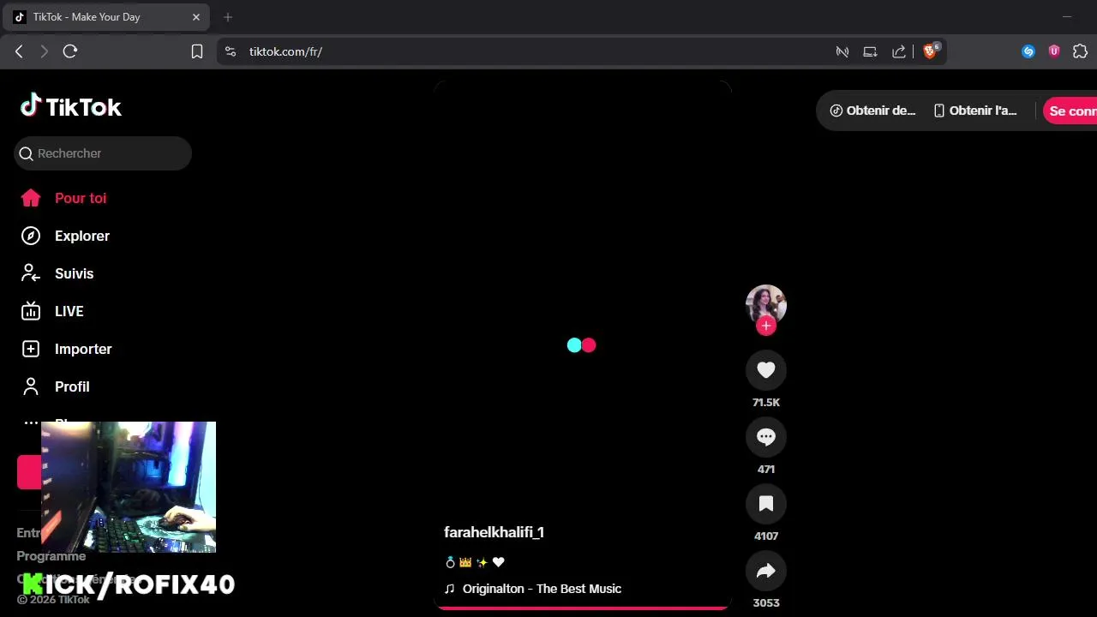Click the Programme footer link

(x=51, y=556)
